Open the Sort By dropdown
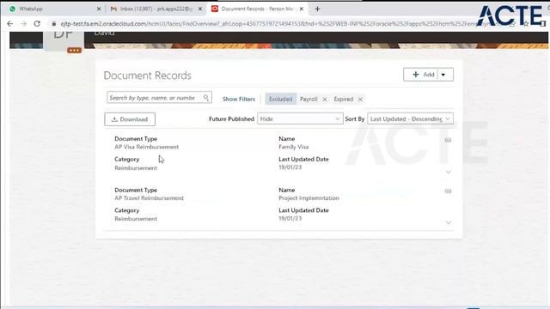Screen dimensions: 550x309 410,118
